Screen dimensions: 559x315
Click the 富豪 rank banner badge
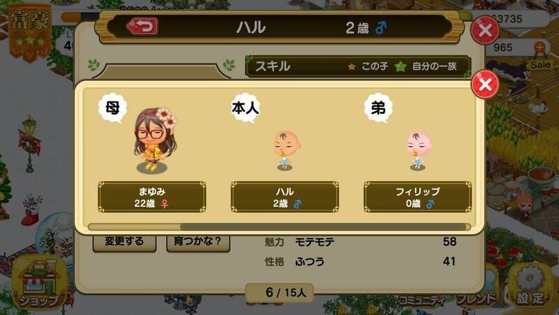[30, 31]
